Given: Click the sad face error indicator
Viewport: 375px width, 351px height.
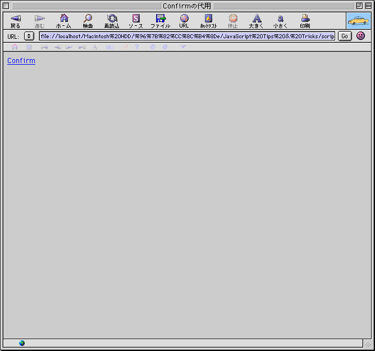Looking at the screenshot, I should pyautogui.click(x=360, y=36).
